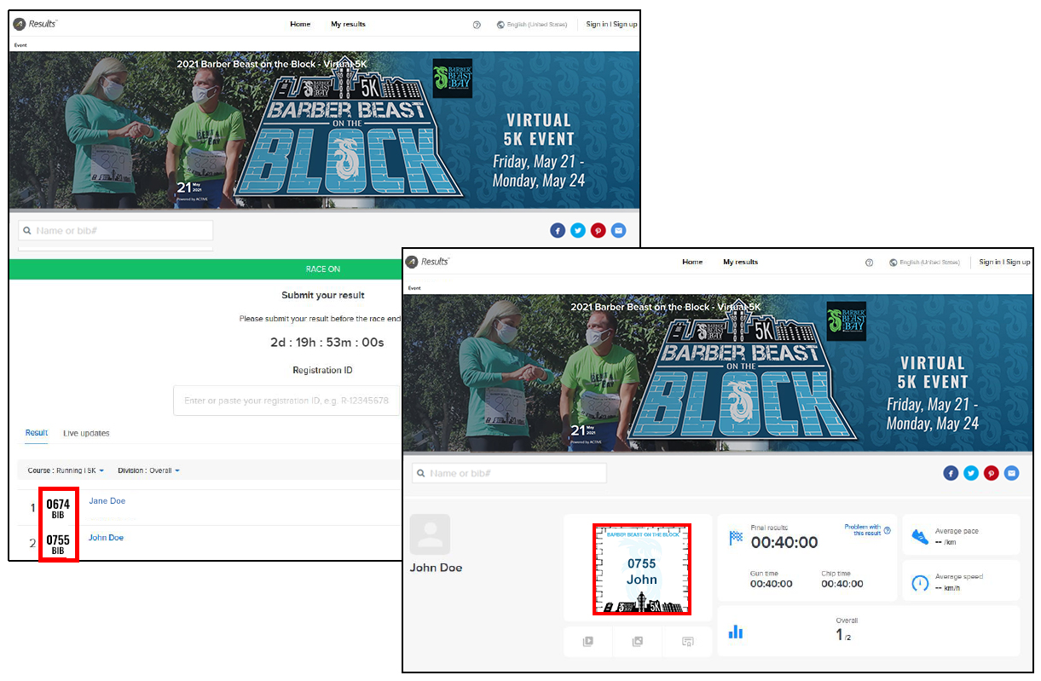Click the Name or bib search field in front window

click(509, 473)
